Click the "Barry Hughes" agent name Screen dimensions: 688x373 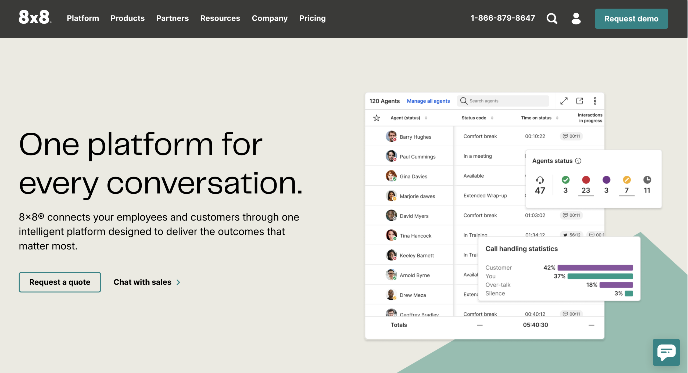(415, 137)
